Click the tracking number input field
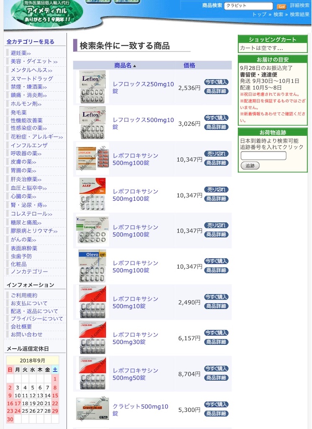This screenshot has width=312, height=429. click(x=263, y=156)
